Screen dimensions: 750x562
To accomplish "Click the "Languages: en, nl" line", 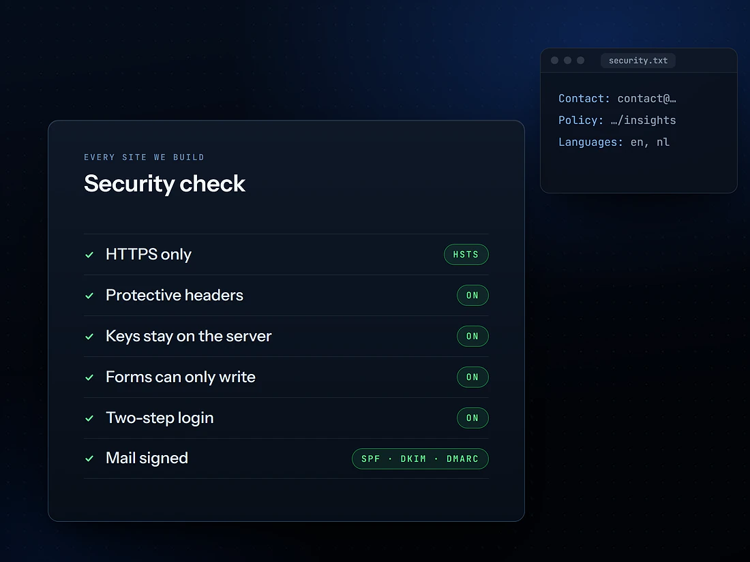I will (614, 142).
